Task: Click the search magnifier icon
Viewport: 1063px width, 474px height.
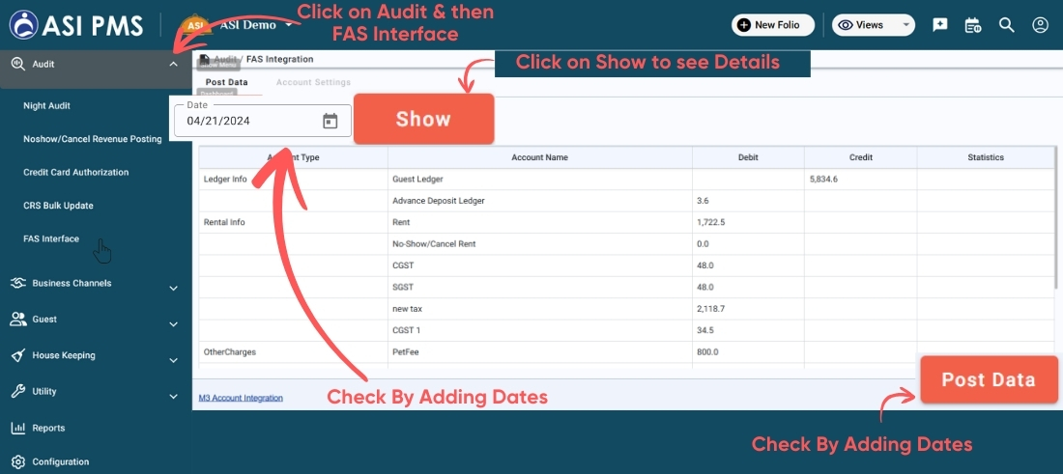Action: [1006, 25]
